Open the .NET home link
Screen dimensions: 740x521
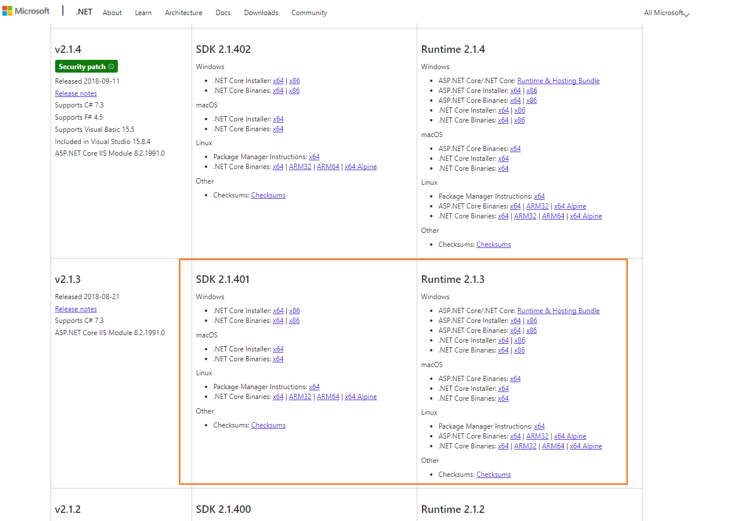(x=84, y=12)
